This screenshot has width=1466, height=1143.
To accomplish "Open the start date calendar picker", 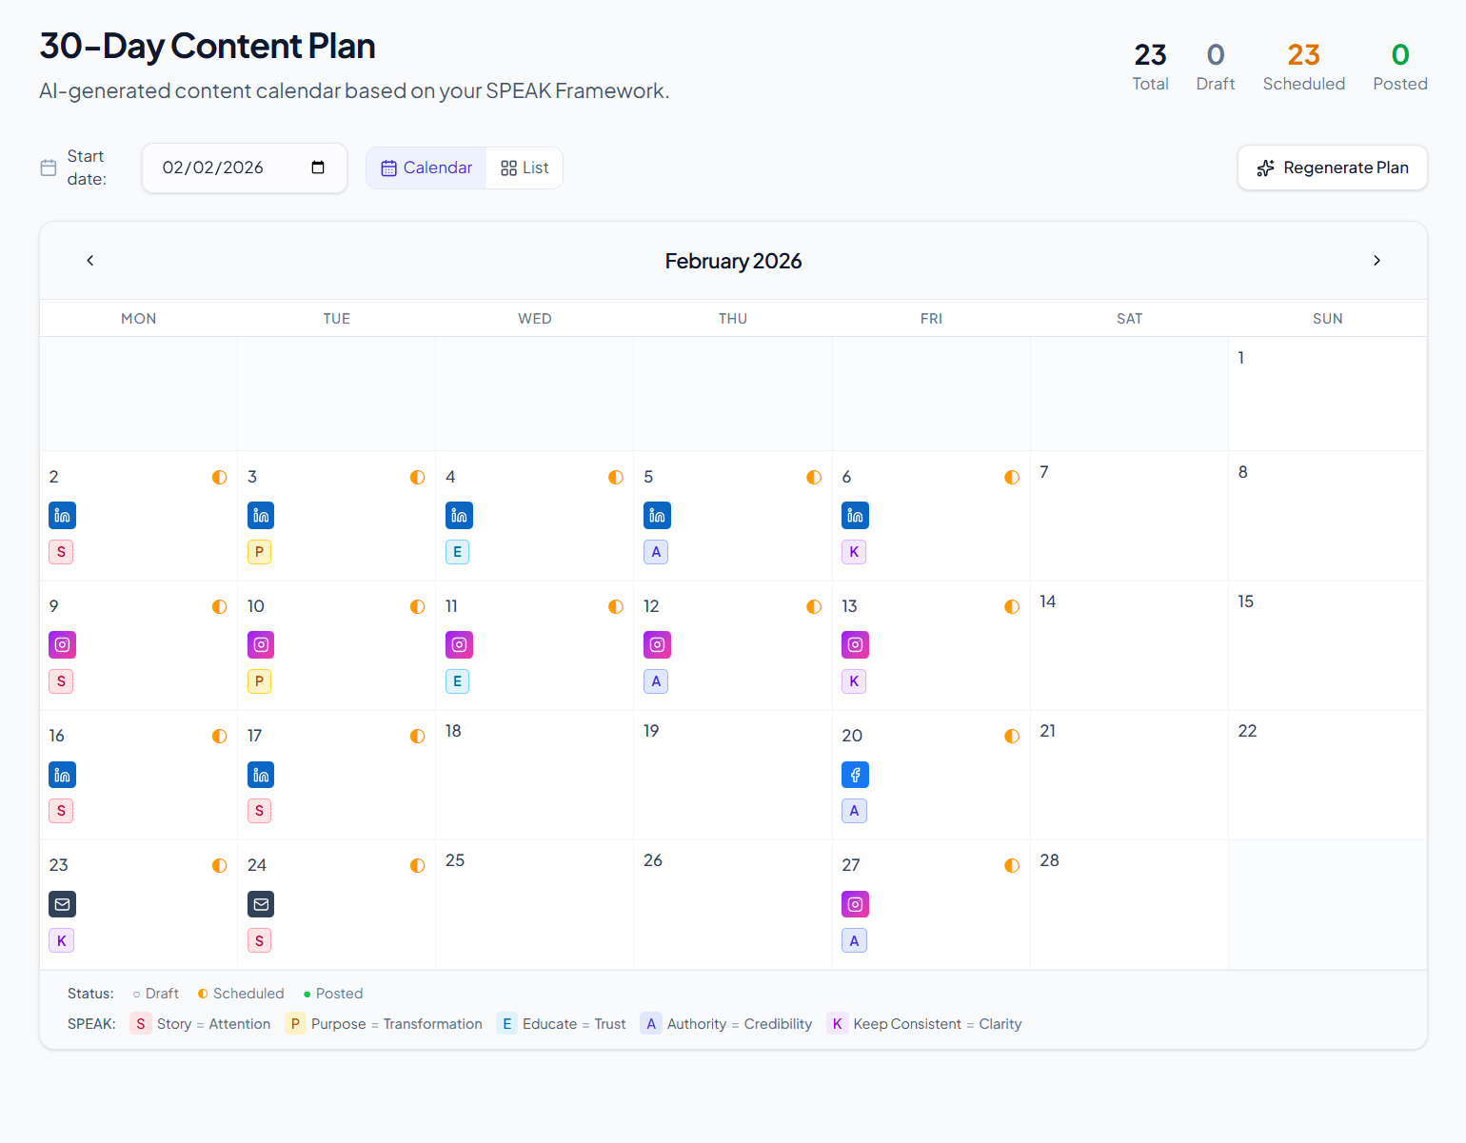I will click(x=317, y=167).
